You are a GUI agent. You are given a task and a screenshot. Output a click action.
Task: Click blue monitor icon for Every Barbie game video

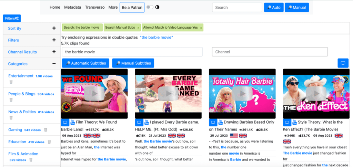(x=139, y=123)
